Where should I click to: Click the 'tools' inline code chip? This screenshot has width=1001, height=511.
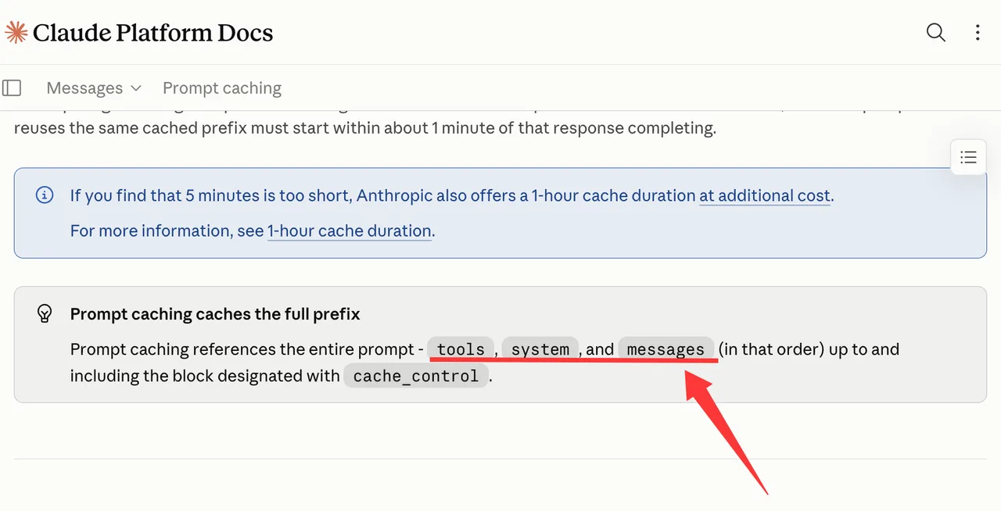(461, 349)
